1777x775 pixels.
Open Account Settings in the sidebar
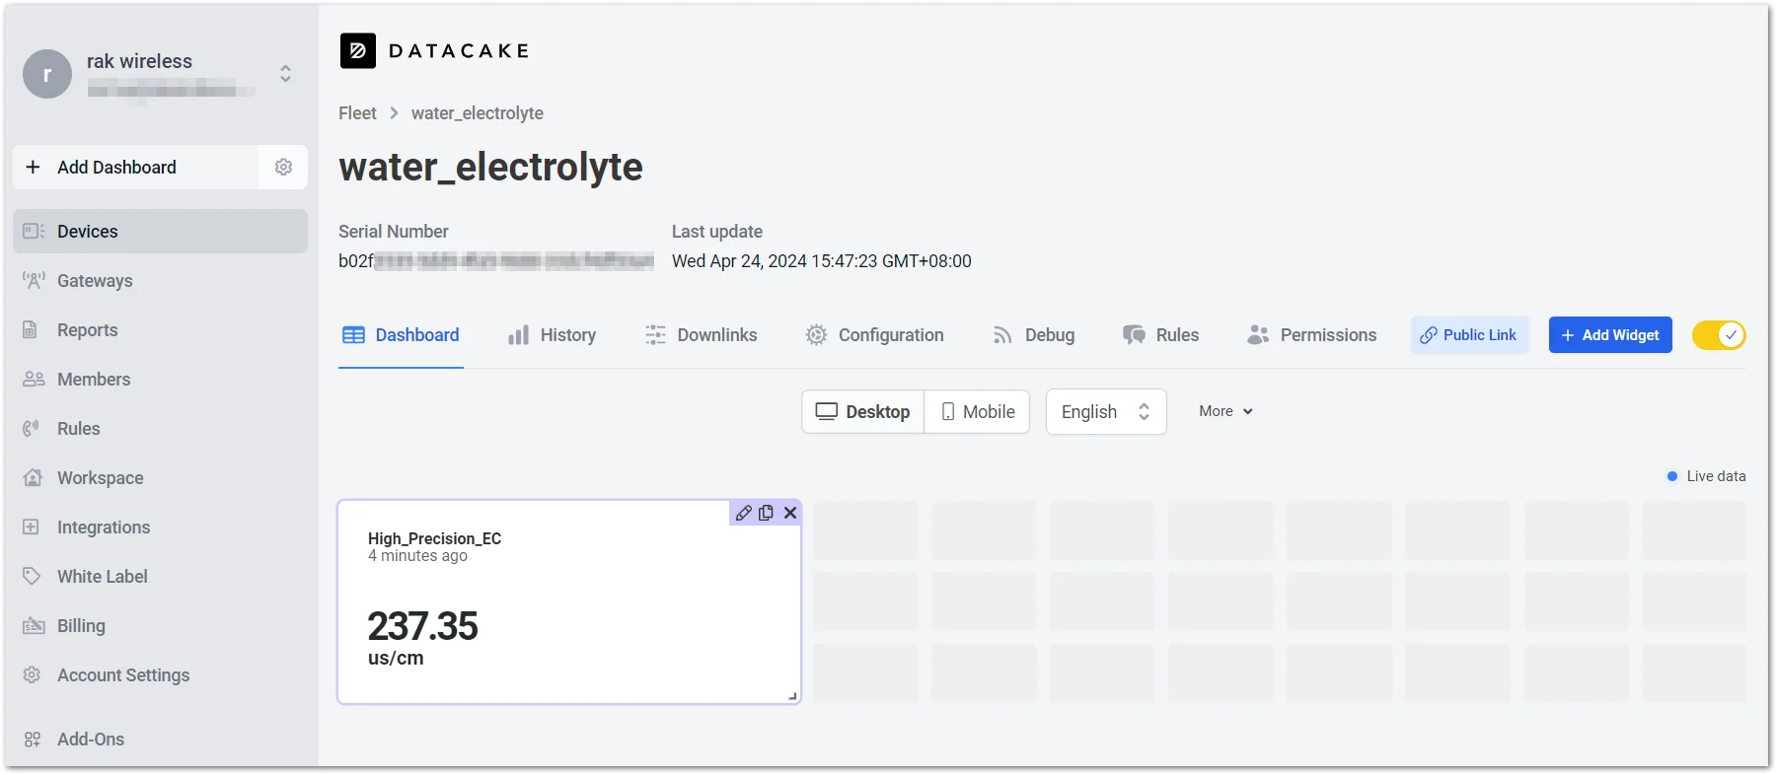160,674
